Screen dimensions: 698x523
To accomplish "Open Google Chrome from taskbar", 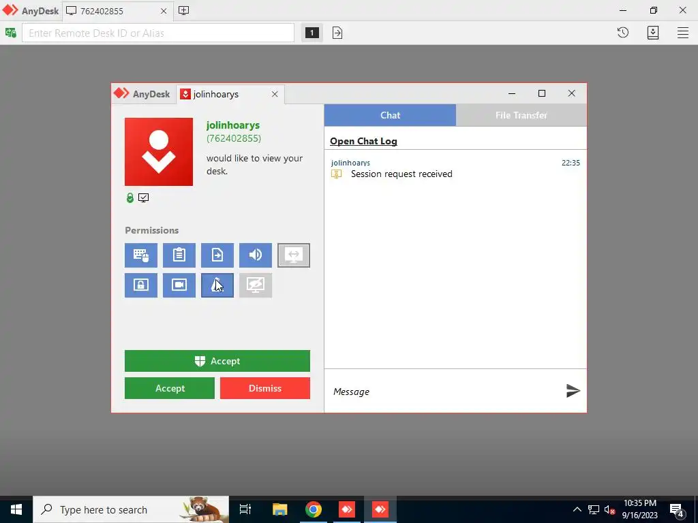I will (x=314, y=509).
